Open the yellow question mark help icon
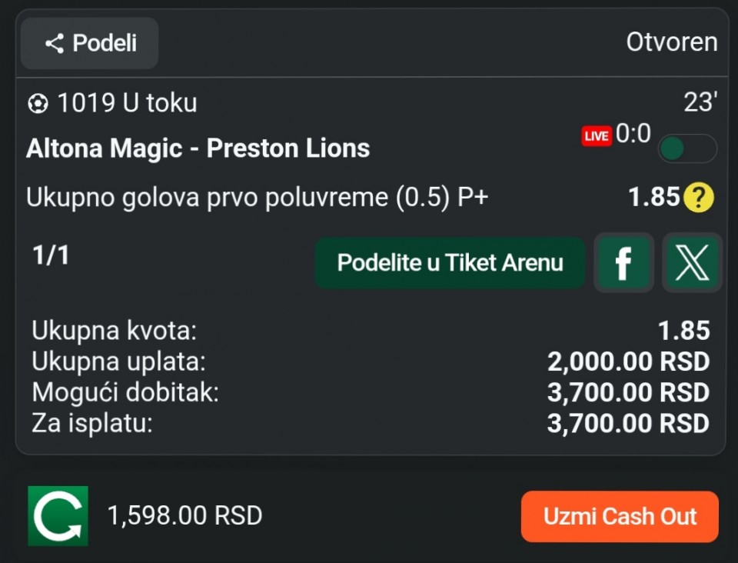The width and height of the screenshot is (738, 563). click(x=699, y=197)
